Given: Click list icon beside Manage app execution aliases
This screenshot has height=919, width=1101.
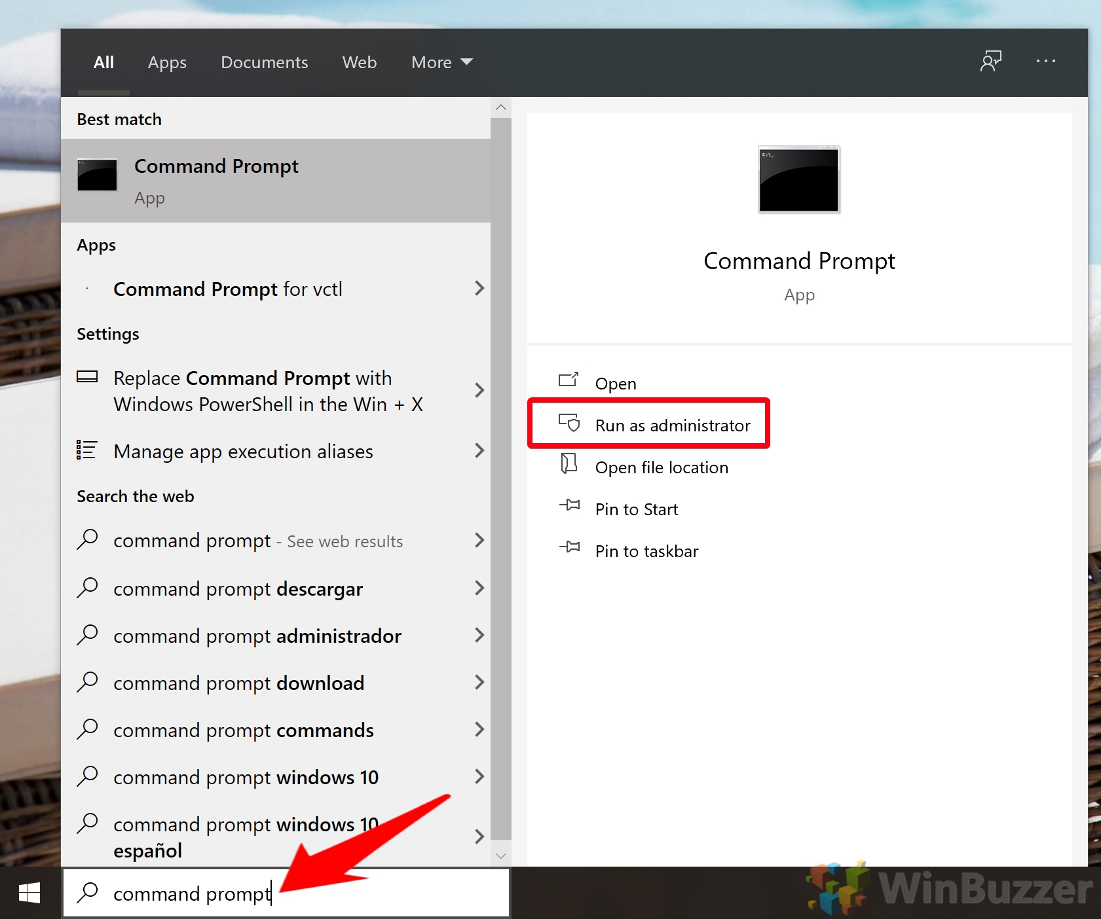Looking at the screenshot, I should click(86, 450).
